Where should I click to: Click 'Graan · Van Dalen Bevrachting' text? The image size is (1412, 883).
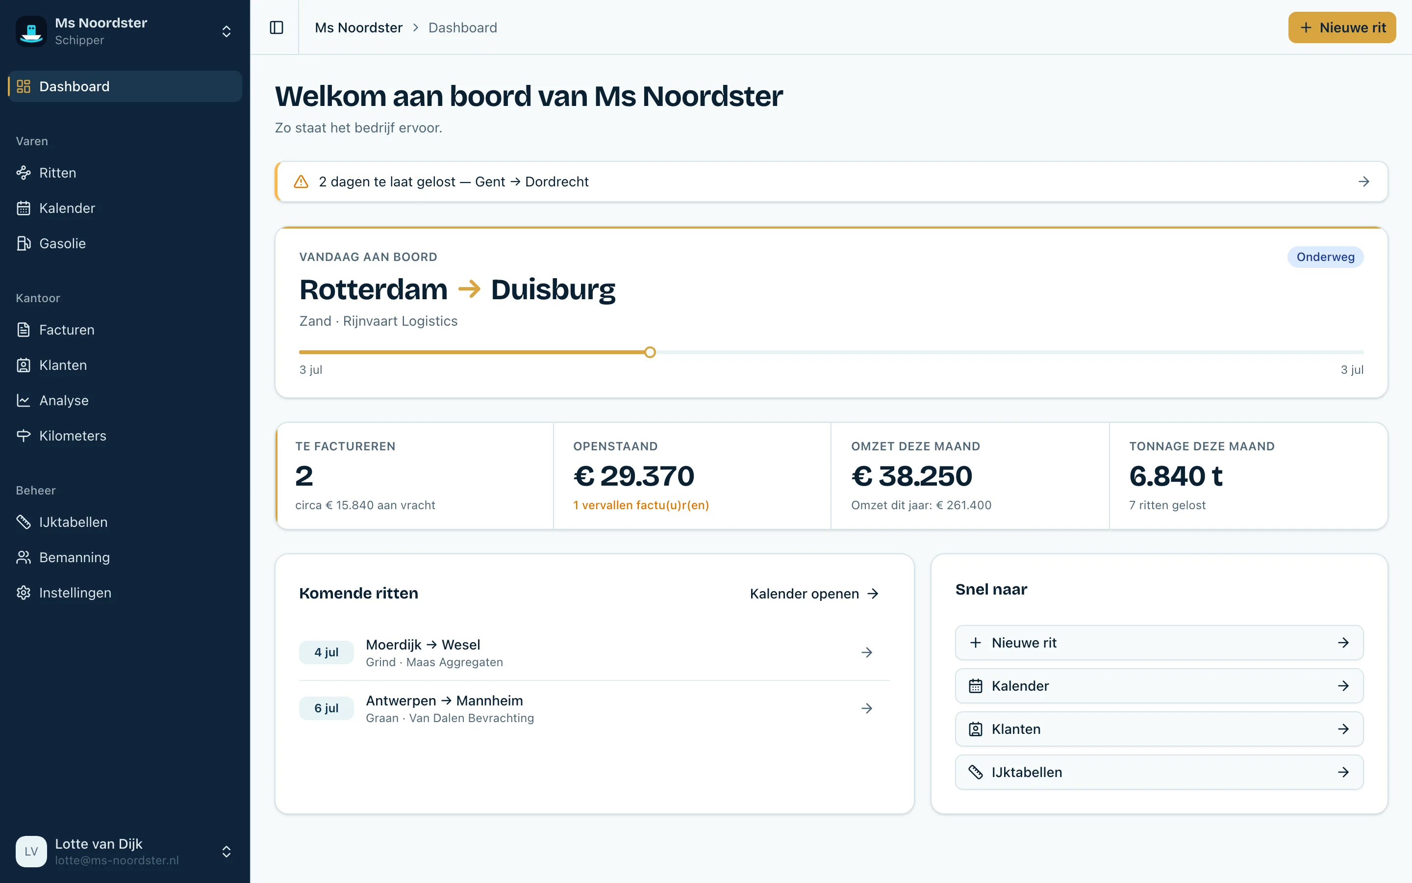point(450,718)
